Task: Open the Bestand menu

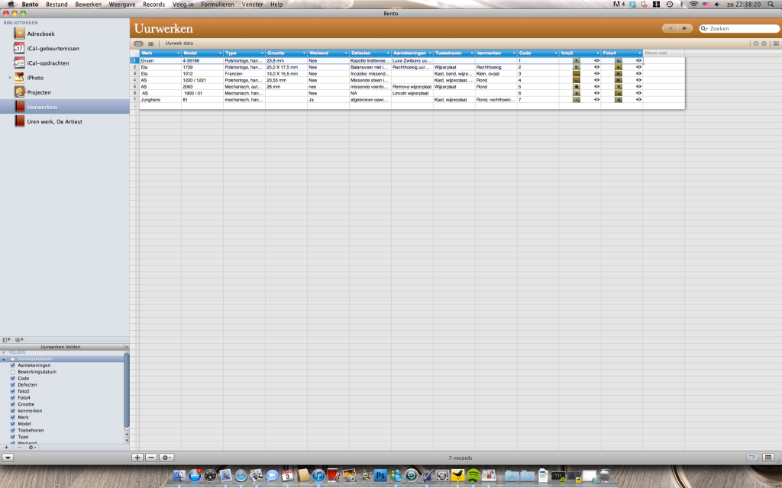Action: [x=57, y=4]
